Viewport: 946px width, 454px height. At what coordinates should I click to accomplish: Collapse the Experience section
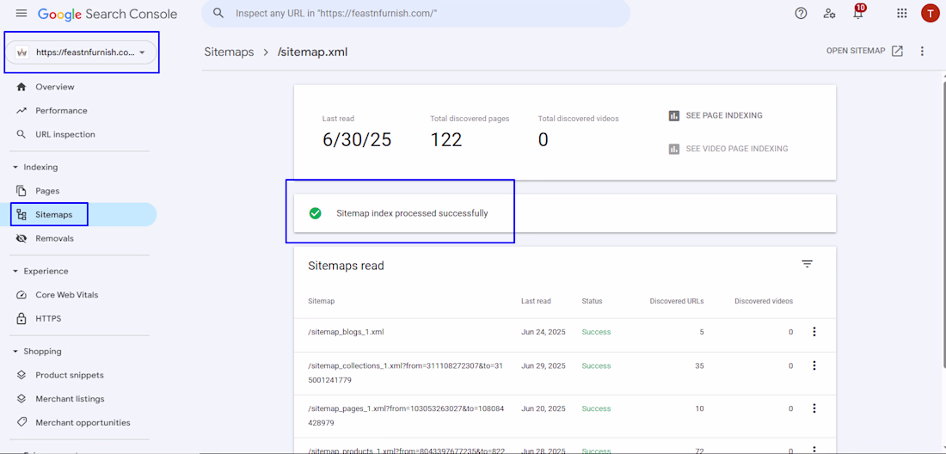coord(15,272)
